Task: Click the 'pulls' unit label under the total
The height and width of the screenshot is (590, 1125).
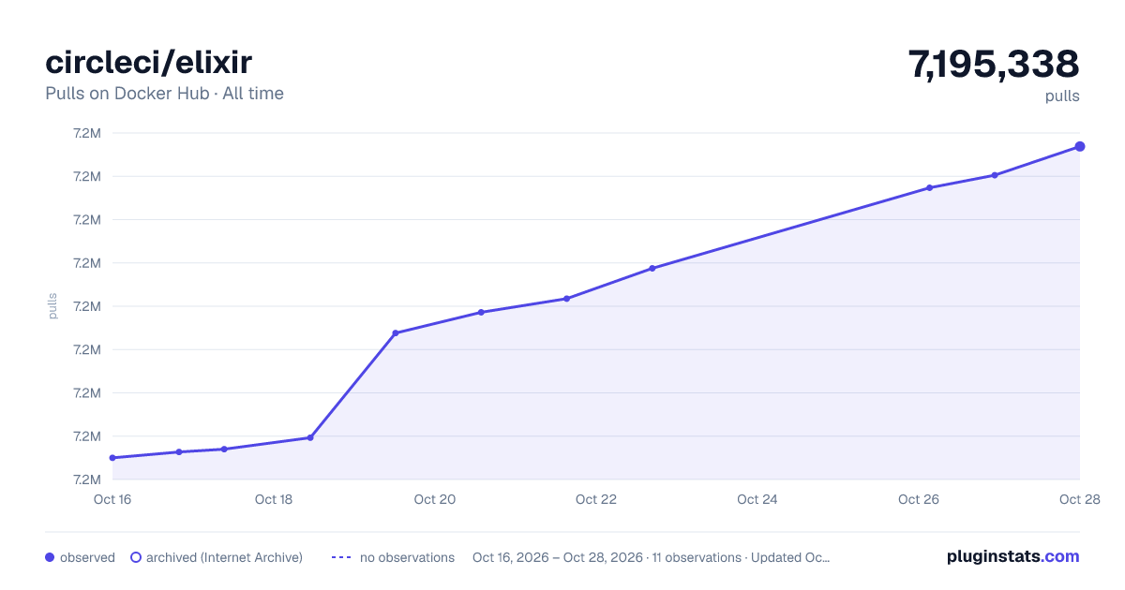Action: (1062, 96)
